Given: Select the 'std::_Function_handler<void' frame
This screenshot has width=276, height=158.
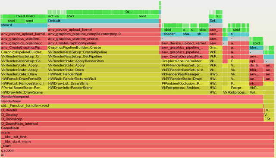Looking at the screenshot, I should 132,106.
